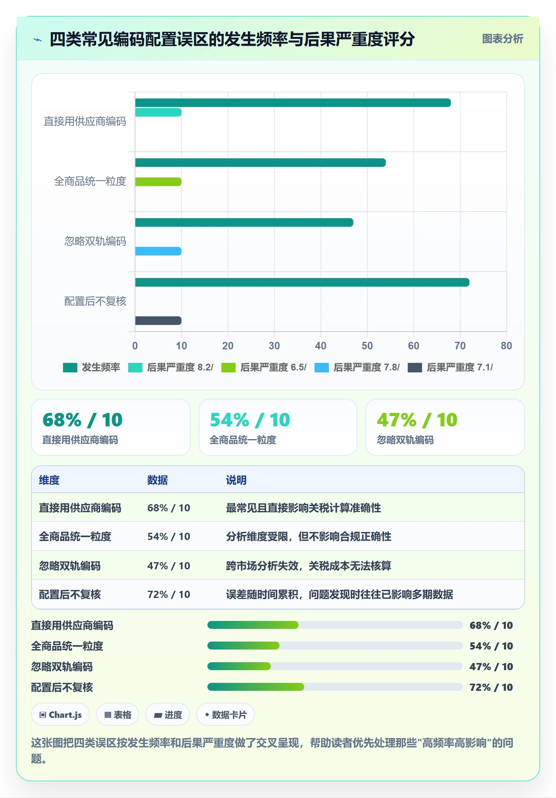
Task: Select table row 直接用供应商编码
Action: coord(278,508)
